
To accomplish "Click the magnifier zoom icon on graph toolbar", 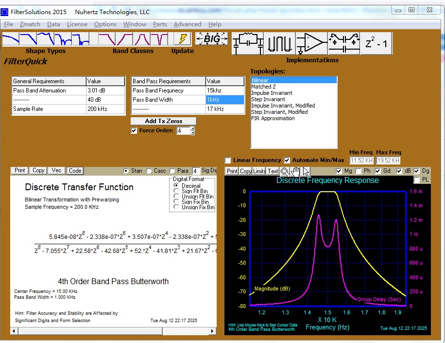I will point(285,171).
